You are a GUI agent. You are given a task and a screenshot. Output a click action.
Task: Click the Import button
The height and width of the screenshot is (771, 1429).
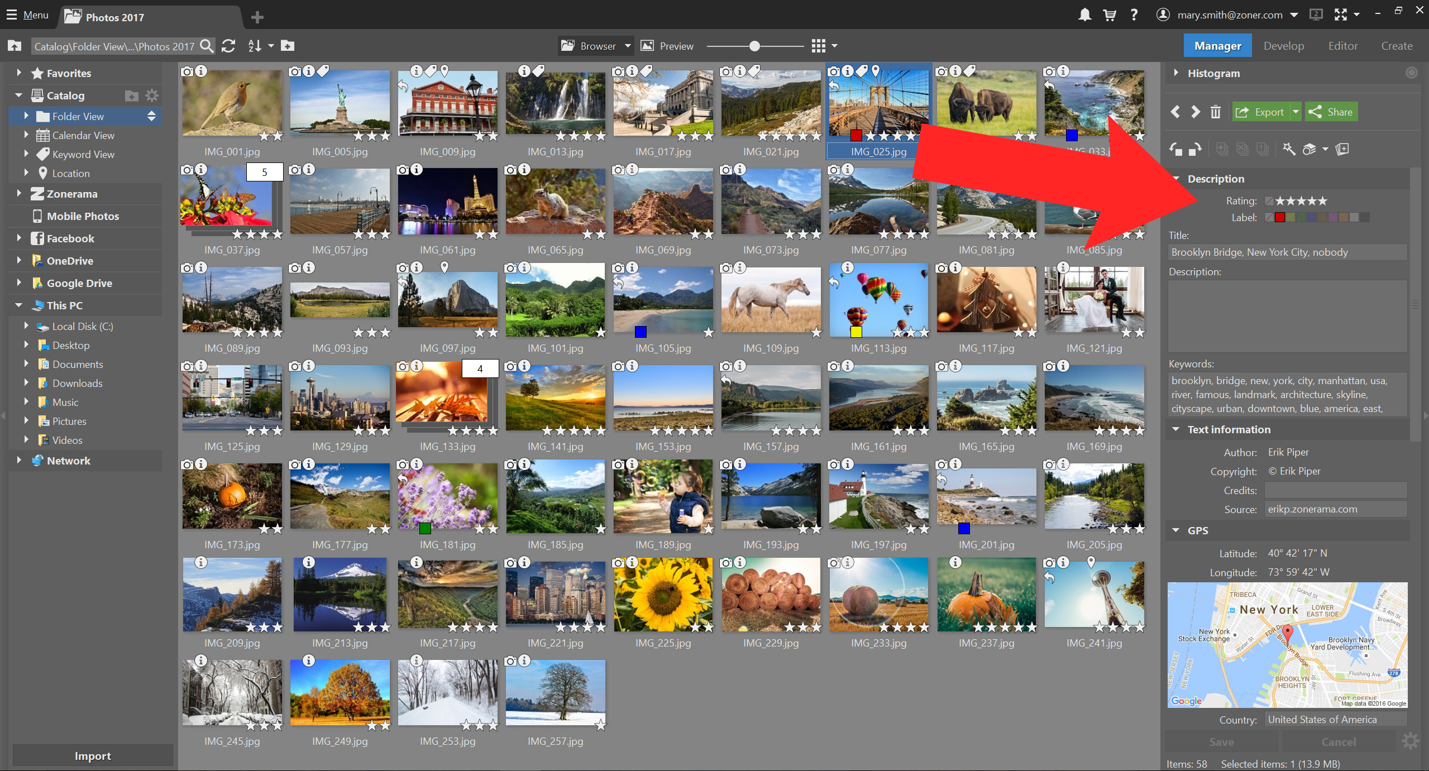tap(92, 755)
